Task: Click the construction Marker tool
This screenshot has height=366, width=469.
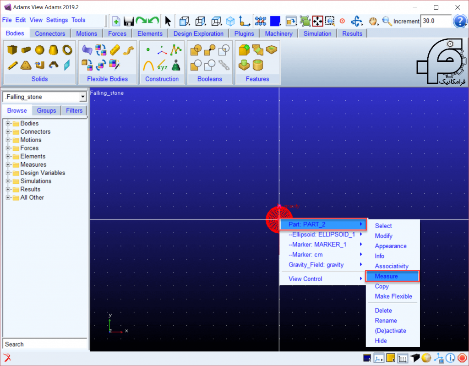Action: [162, 49]
